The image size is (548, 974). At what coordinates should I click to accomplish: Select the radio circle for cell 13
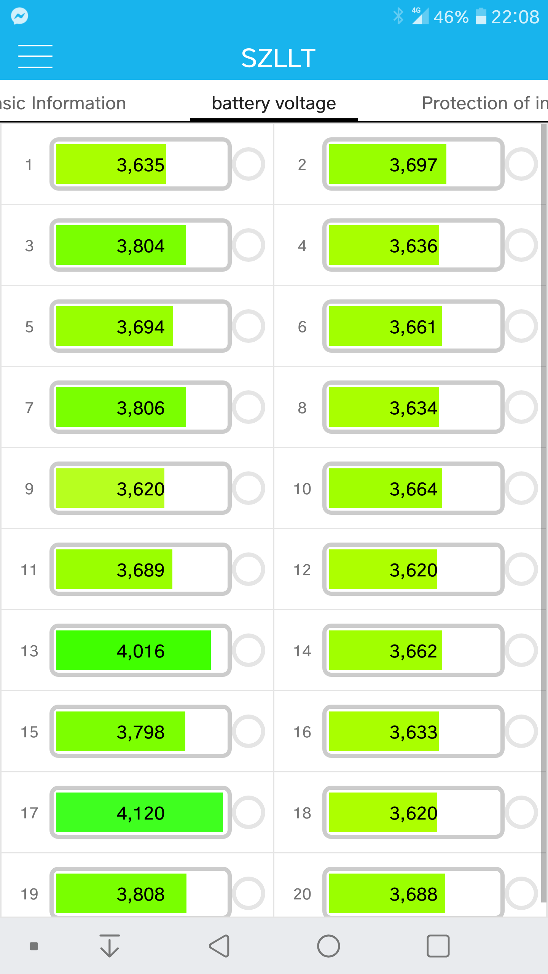pos(249,650)
